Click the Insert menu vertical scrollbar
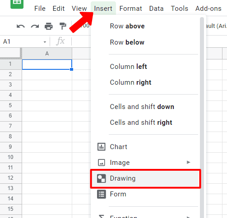Viewport: 227px width, 218px height. point(202,118)
